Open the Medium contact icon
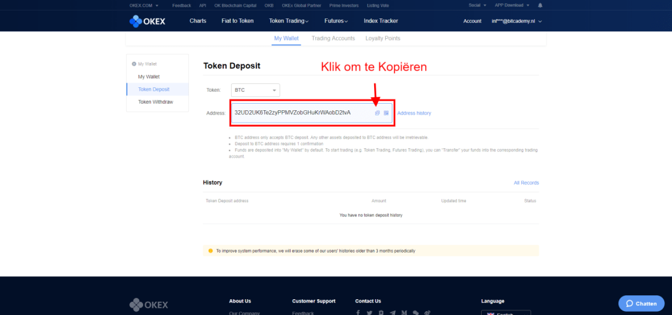Image resolution: width=672 pixels, height=315 pixels. click(x=404, y=313)
